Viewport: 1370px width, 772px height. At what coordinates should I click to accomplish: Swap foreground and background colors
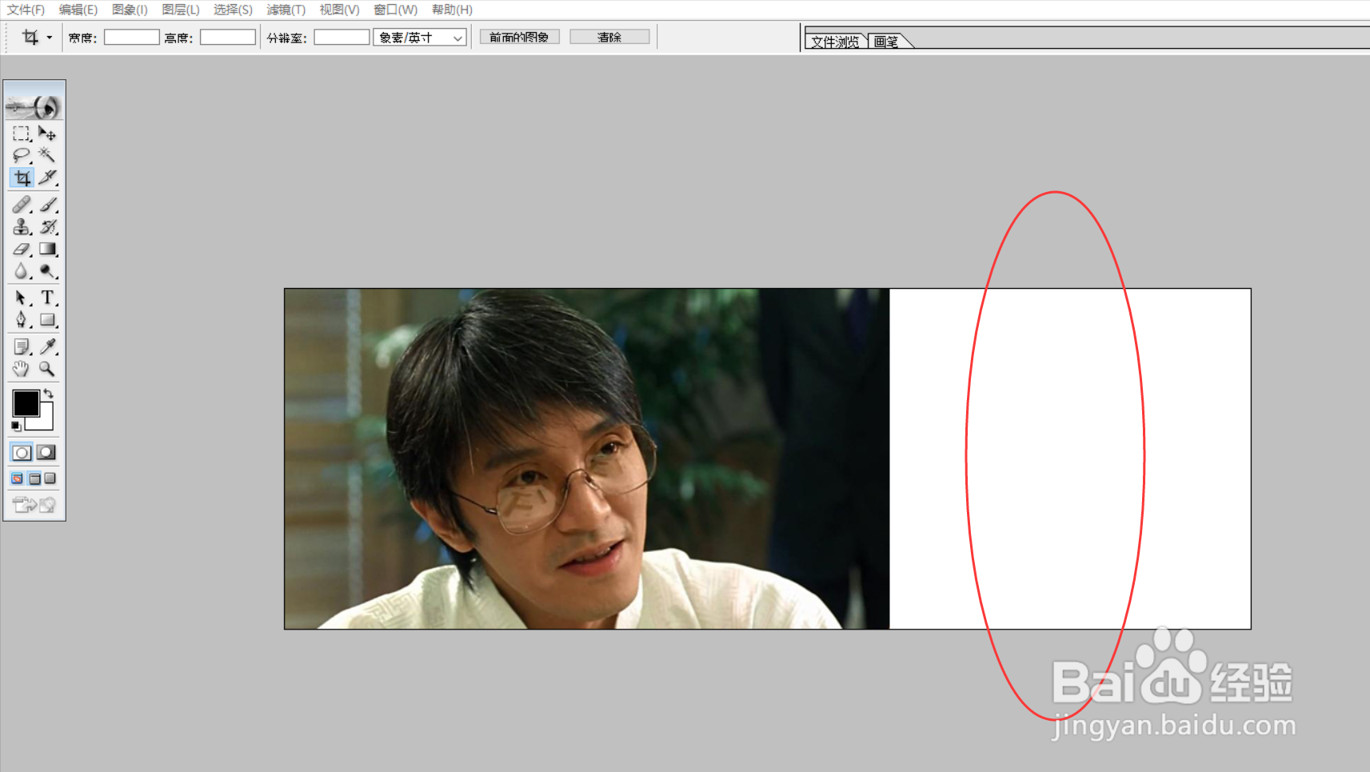49,394
